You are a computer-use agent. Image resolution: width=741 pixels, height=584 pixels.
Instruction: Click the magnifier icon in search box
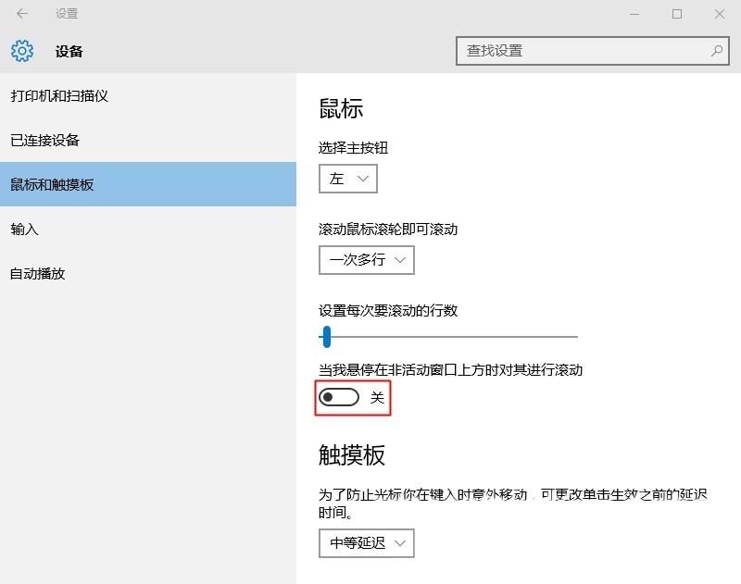(x=717, y=51)
